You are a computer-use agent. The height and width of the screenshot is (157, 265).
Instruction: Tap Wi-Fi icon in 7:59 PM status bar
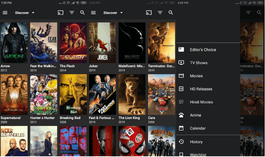pos(78,3)
